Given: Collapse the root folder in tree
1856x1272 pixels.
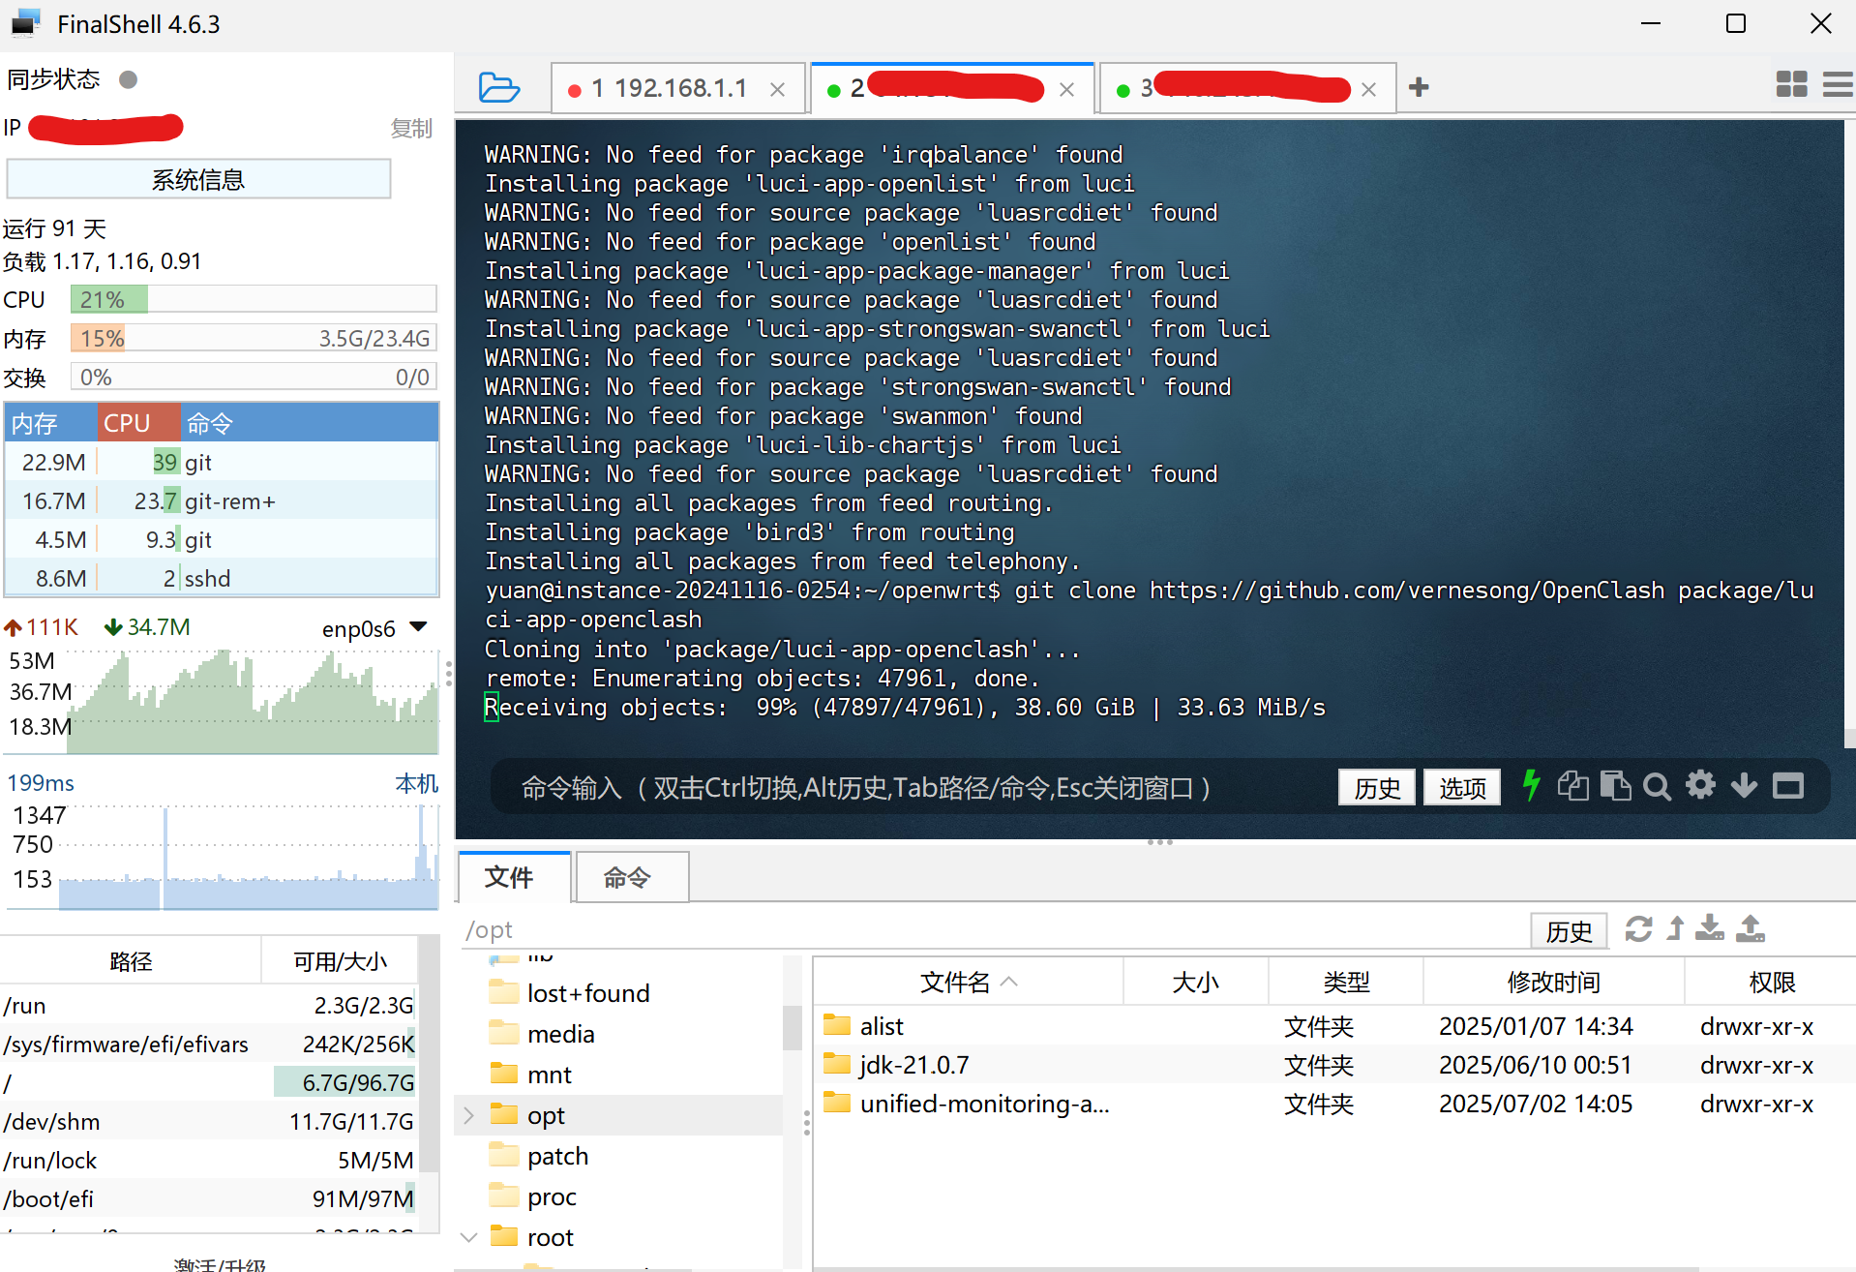Looking at the screenshot, I should tap(469, 1237).
